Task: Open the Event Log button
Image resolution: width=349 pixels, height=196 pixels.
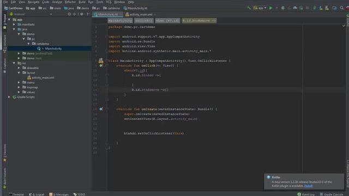Action: coord(306,194)
